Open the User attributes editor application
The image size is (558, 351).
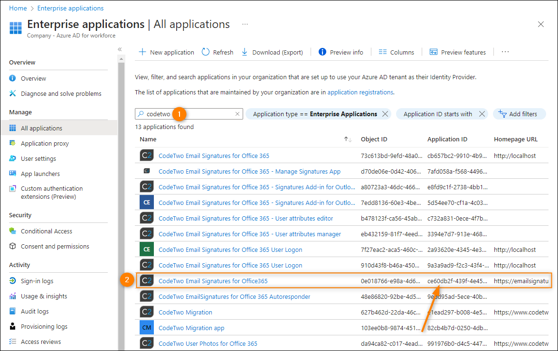point(246,219)
